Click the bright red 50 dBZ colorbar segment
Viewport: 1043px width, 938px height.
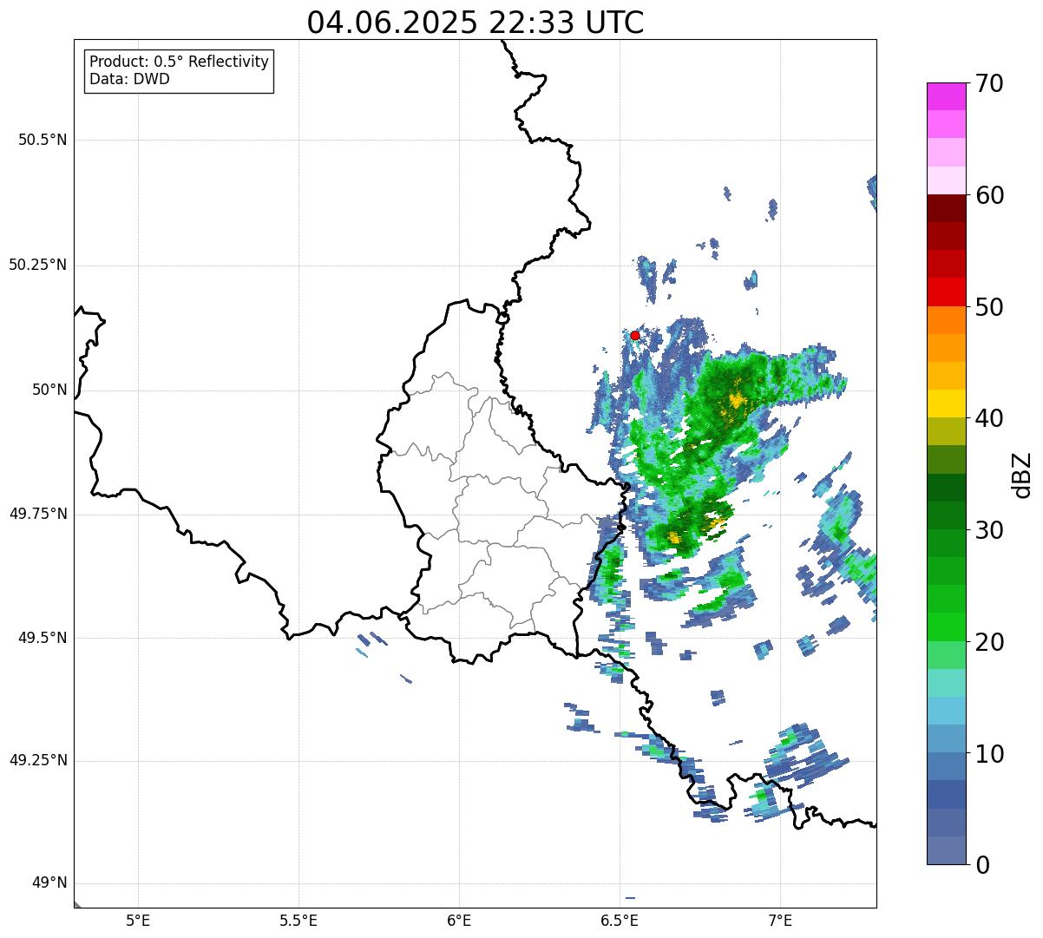coord(946,292)
